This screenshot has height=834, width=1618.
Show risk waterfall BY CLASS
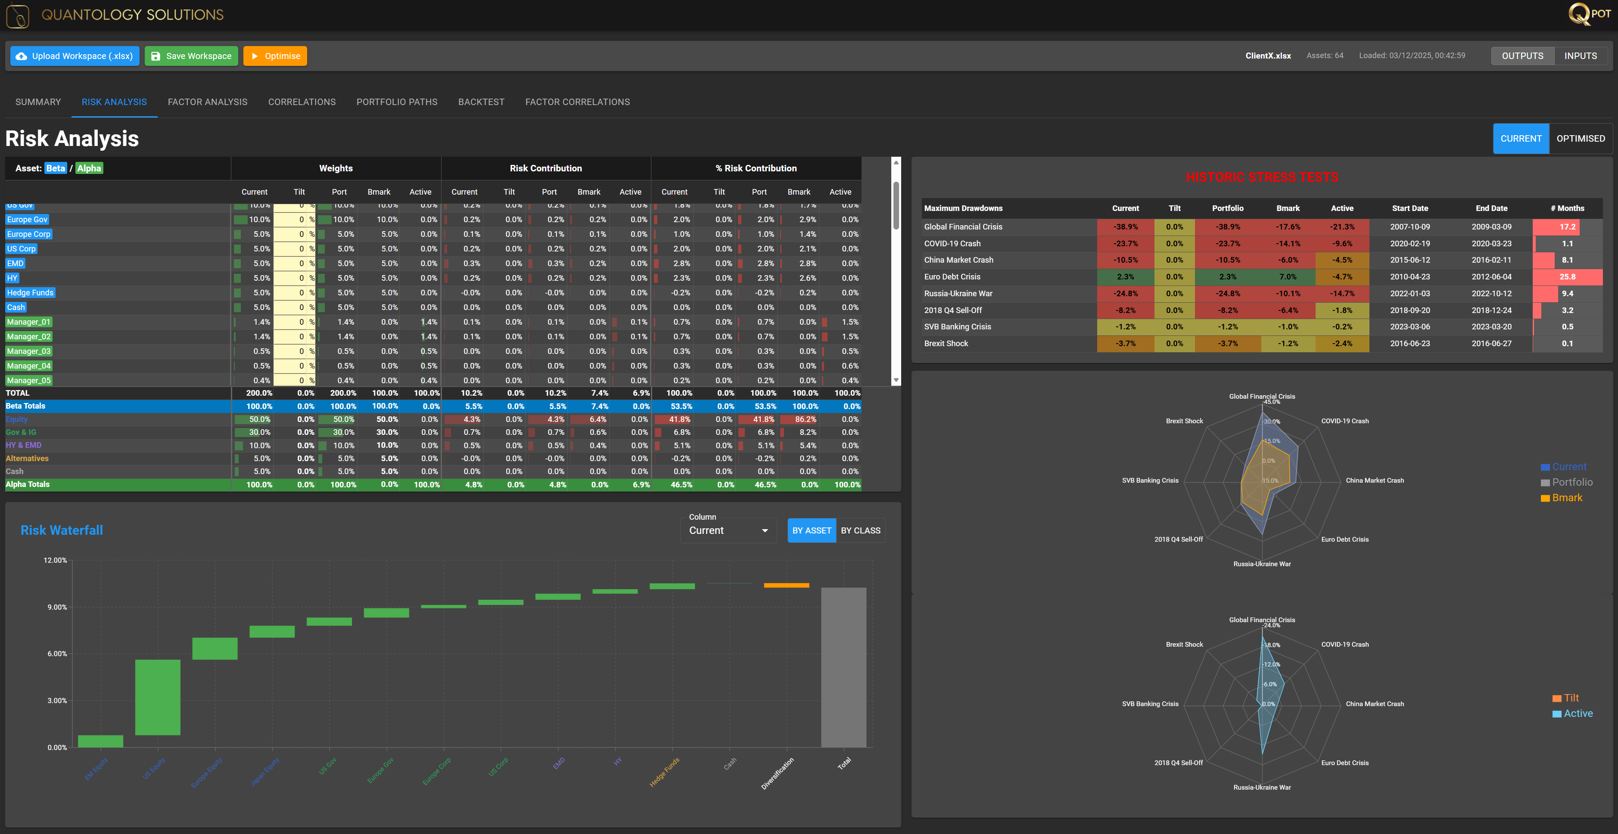[861, 530]
